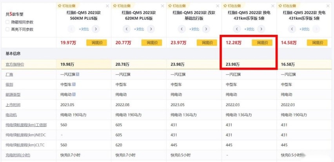Open the 级别 parameter link
The height and width of the screenshot is (162, 334).
click(x=9, y=84)
